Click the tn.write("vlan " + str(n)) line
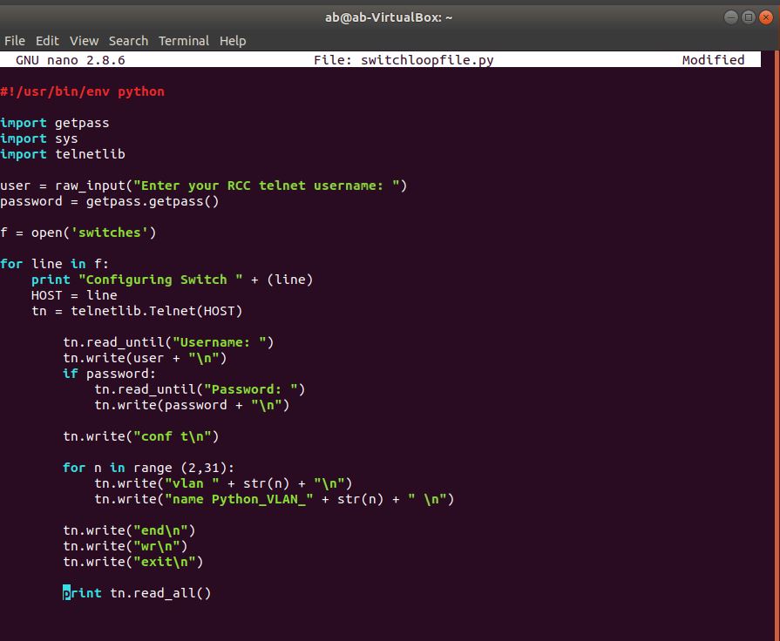The image size is (780, 641). 223,483
